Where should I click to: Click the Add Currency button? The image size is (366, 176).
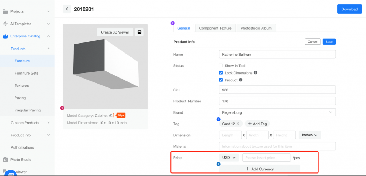(x=259, y=169)
